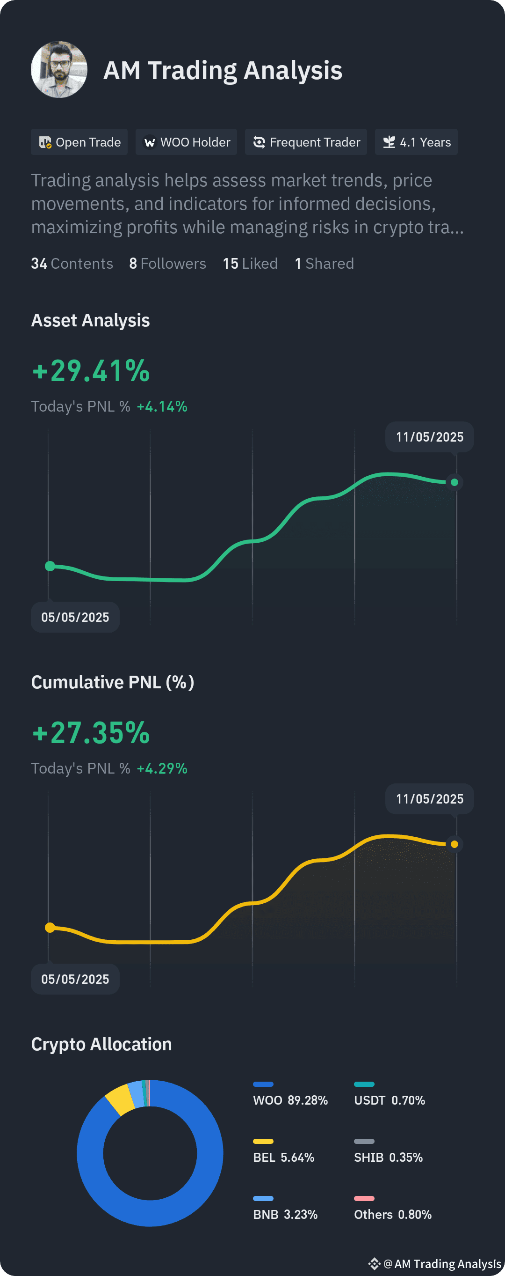Click the Frequent Trader refresh icon

point(259,143)
